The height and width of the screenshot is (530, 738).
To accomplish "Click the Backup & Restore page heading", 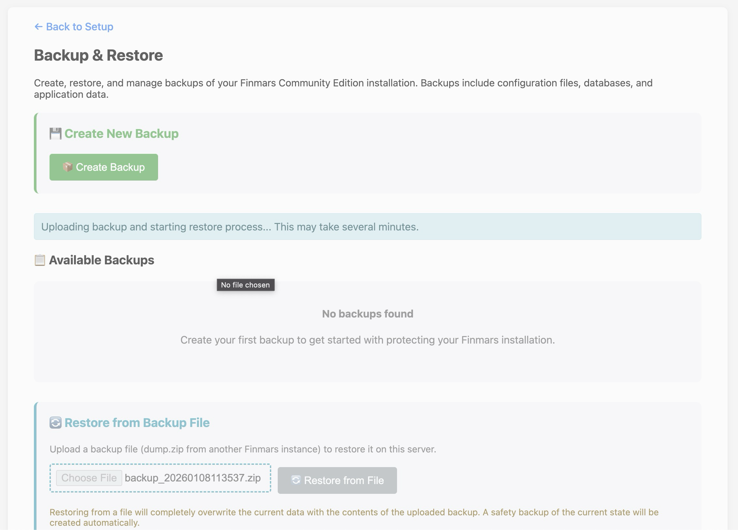I will click(x=98, y=55).
